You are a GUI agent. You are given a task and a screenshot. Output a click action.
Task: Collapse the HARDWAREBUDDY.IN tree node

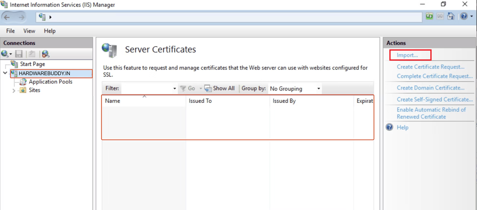tap(5, 73)
